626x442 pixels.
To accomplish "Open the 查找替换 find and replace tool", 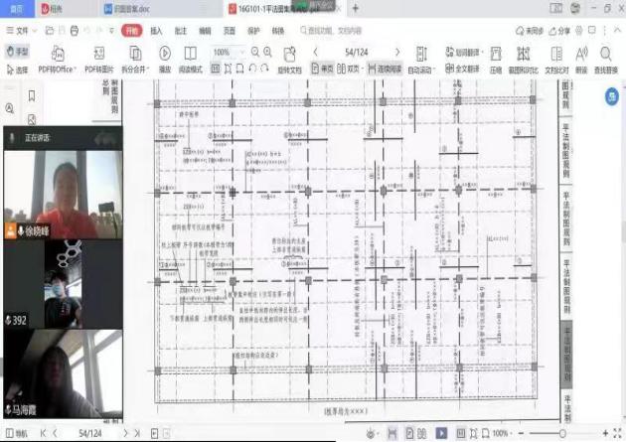I will (x=606, y=53).
